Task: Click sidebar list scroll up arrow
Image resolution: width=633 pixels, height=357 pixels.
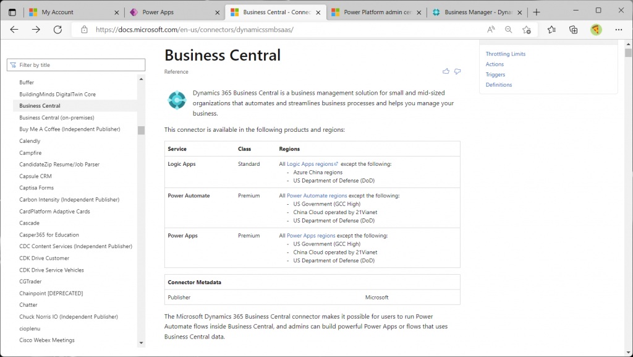Action: (x=141, y=79)
